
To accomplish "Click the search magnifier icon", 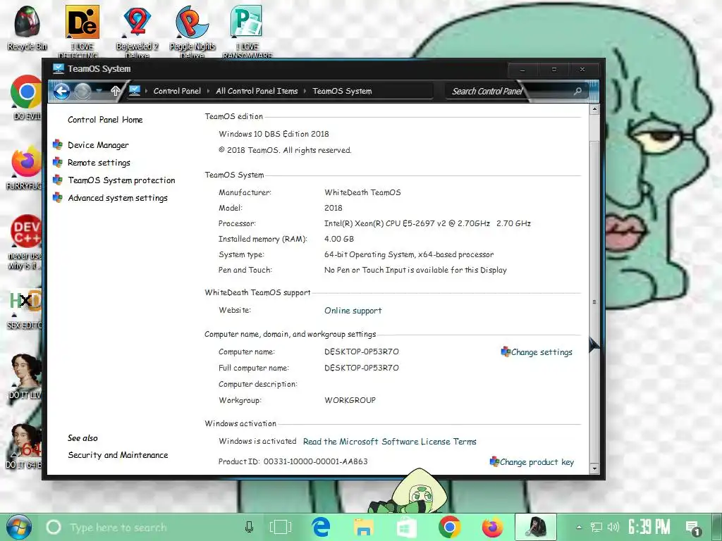I will (x=577, y=91).
